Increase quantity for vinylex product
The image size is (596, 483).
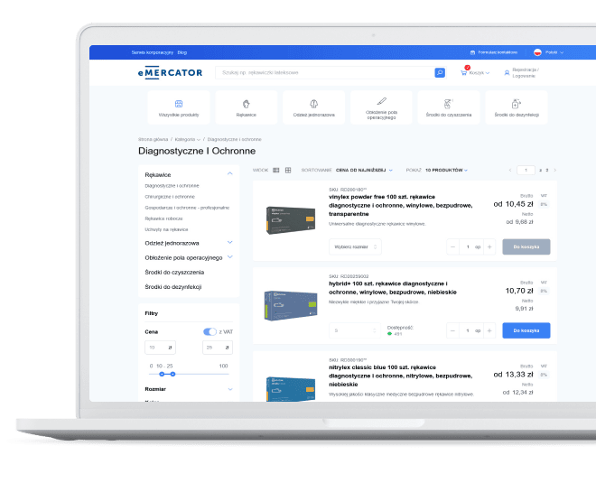pos(489,247)
